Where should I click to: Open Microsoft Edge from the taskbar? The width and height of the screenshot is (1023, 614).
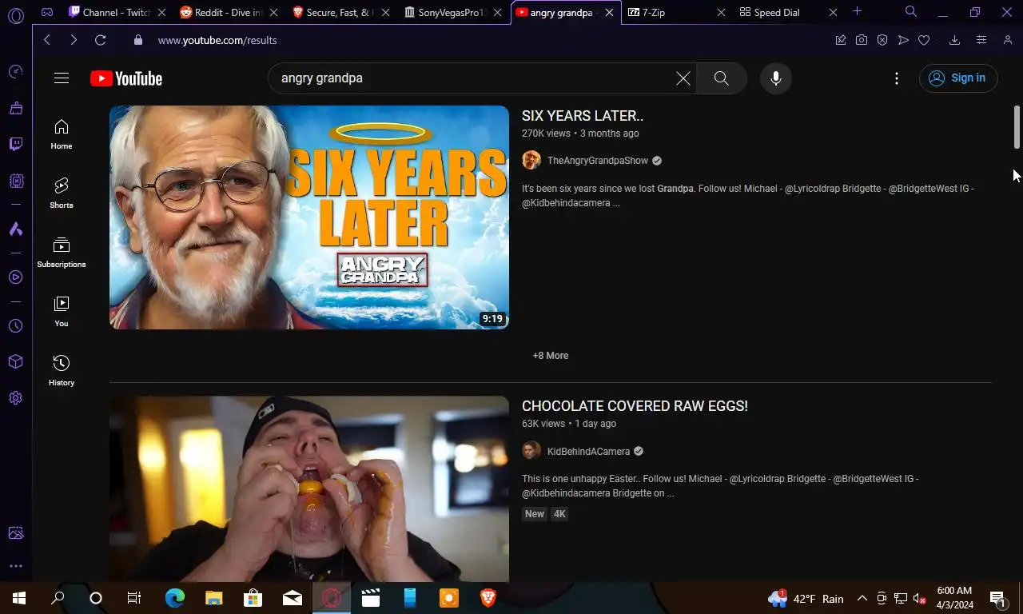[x=174, y=598]
